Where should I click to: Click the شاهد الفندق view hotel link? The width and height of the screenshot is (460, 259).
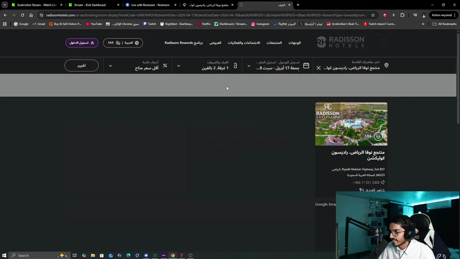(x=372, y=190)
